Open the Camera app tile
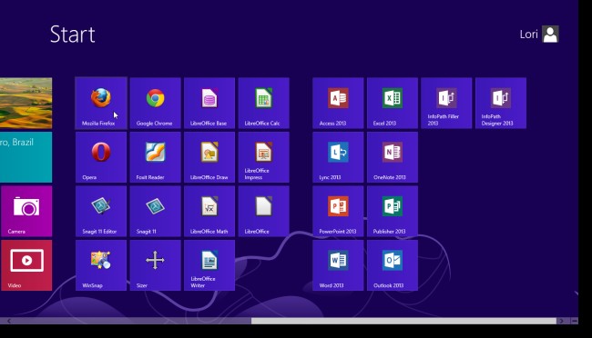This screenshot has width=592, height=338. click(x=26, y=212)
